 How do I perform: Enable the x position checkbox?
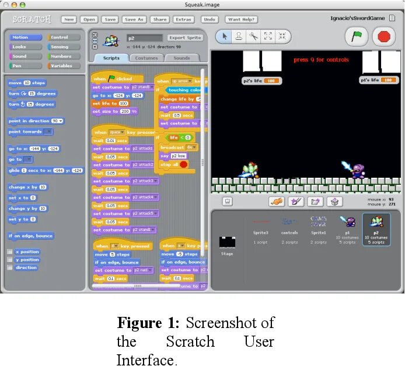tap(10, 251)
